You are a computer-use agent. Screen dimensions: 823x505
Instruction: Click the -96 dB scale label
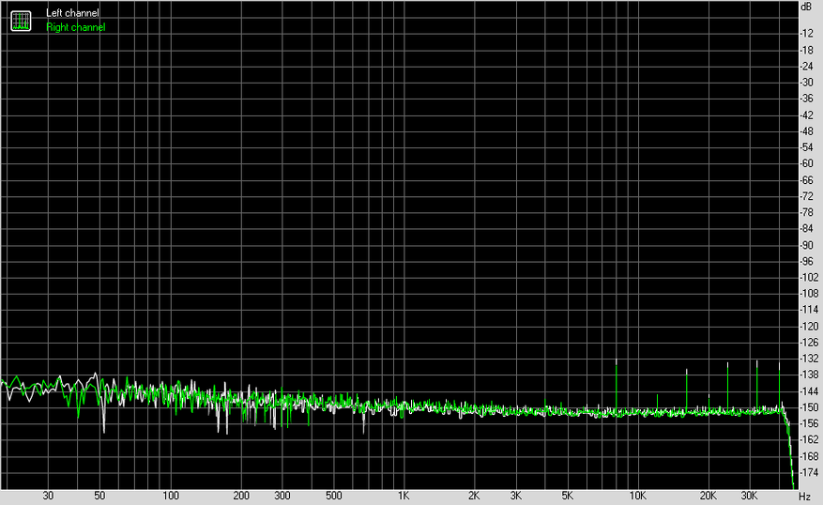pos(807,262)
